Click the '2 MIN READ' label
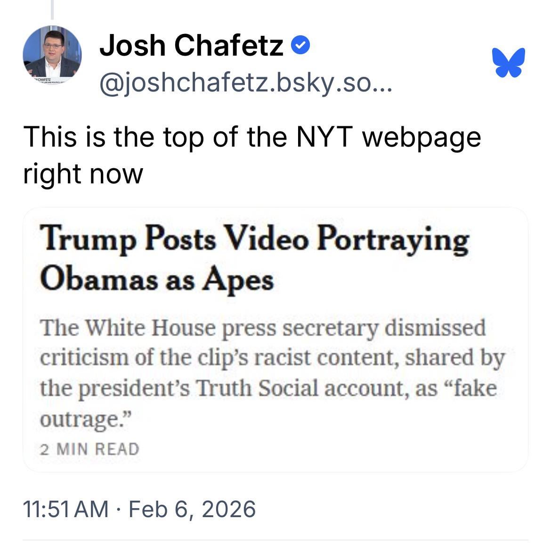The width and height of the screenshot is (551, 544). click(89, 449)
